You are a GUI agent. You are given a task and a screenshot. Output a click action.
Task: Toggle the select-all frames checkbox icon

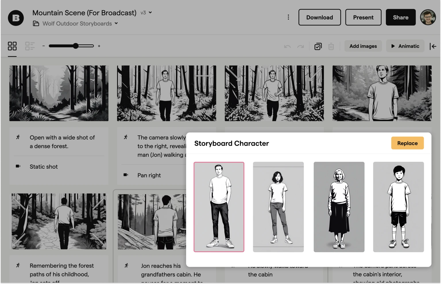click(x=318, y=46)
